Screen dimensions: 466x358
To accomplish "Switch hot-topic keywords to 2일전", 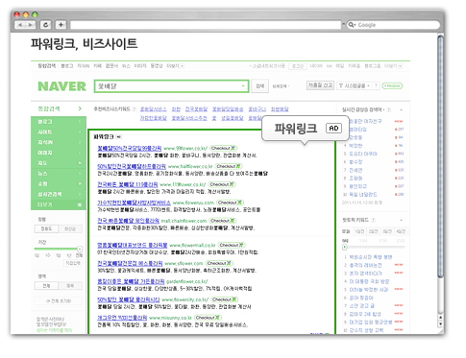I will click(373, 231).
